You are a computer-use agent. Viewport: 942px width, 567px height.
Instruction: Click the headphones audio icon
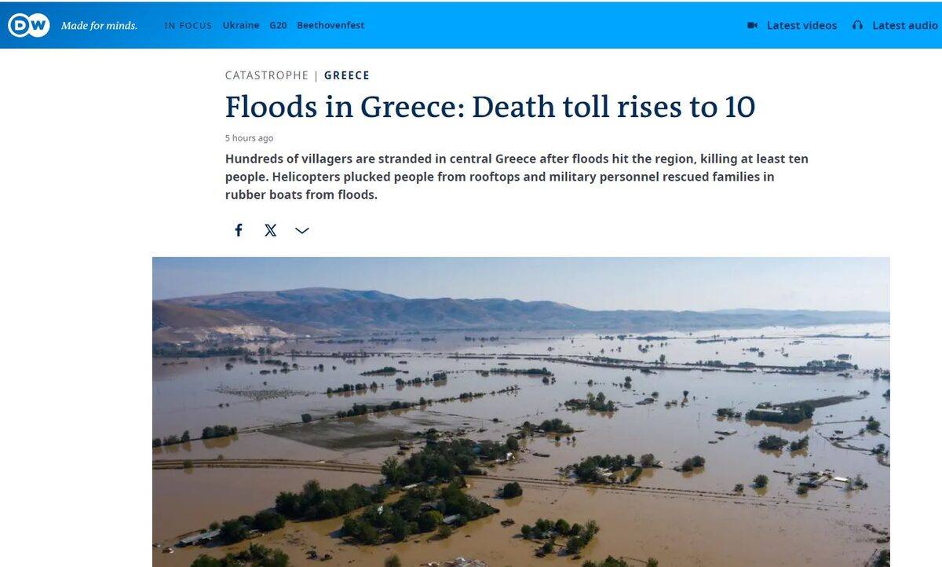pyautogui.click(x=857, y=25)
